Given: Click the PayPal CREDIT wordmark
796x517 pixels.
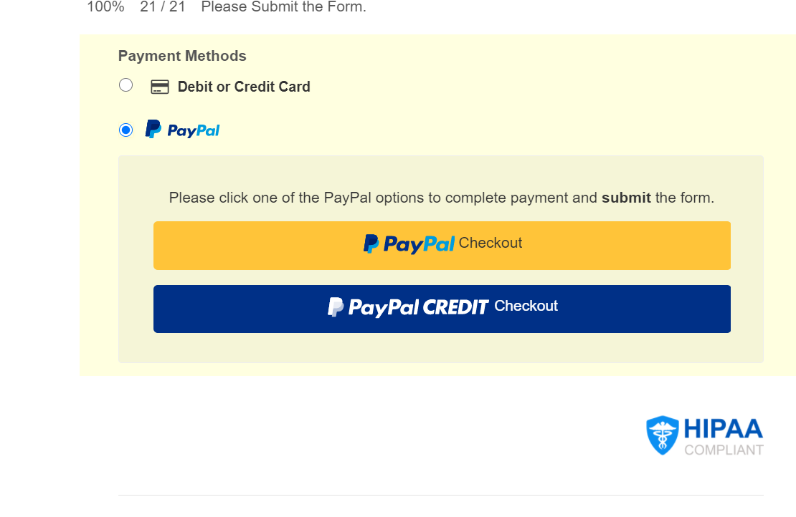Looking at the screenshot, I should click(x=418, y=307).
